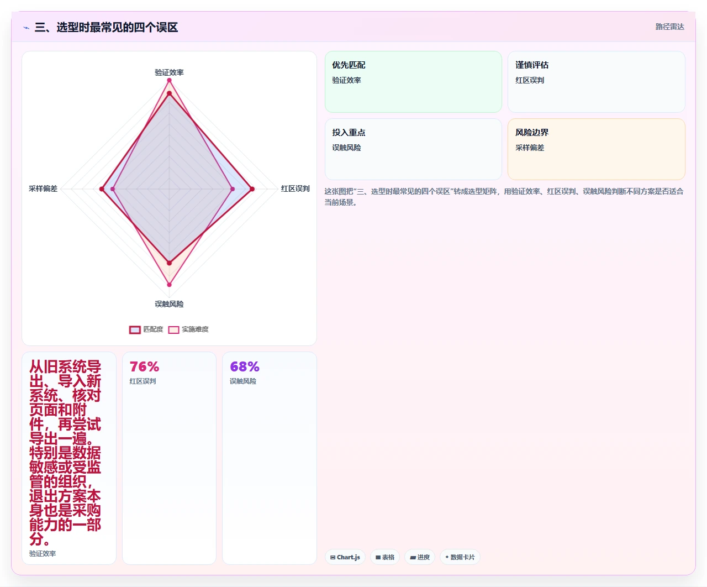Click the 实施难度 data point on 误触风险 axis
Image resolution: width=707 pixels, height=587 pixels.
coord(169,285)
